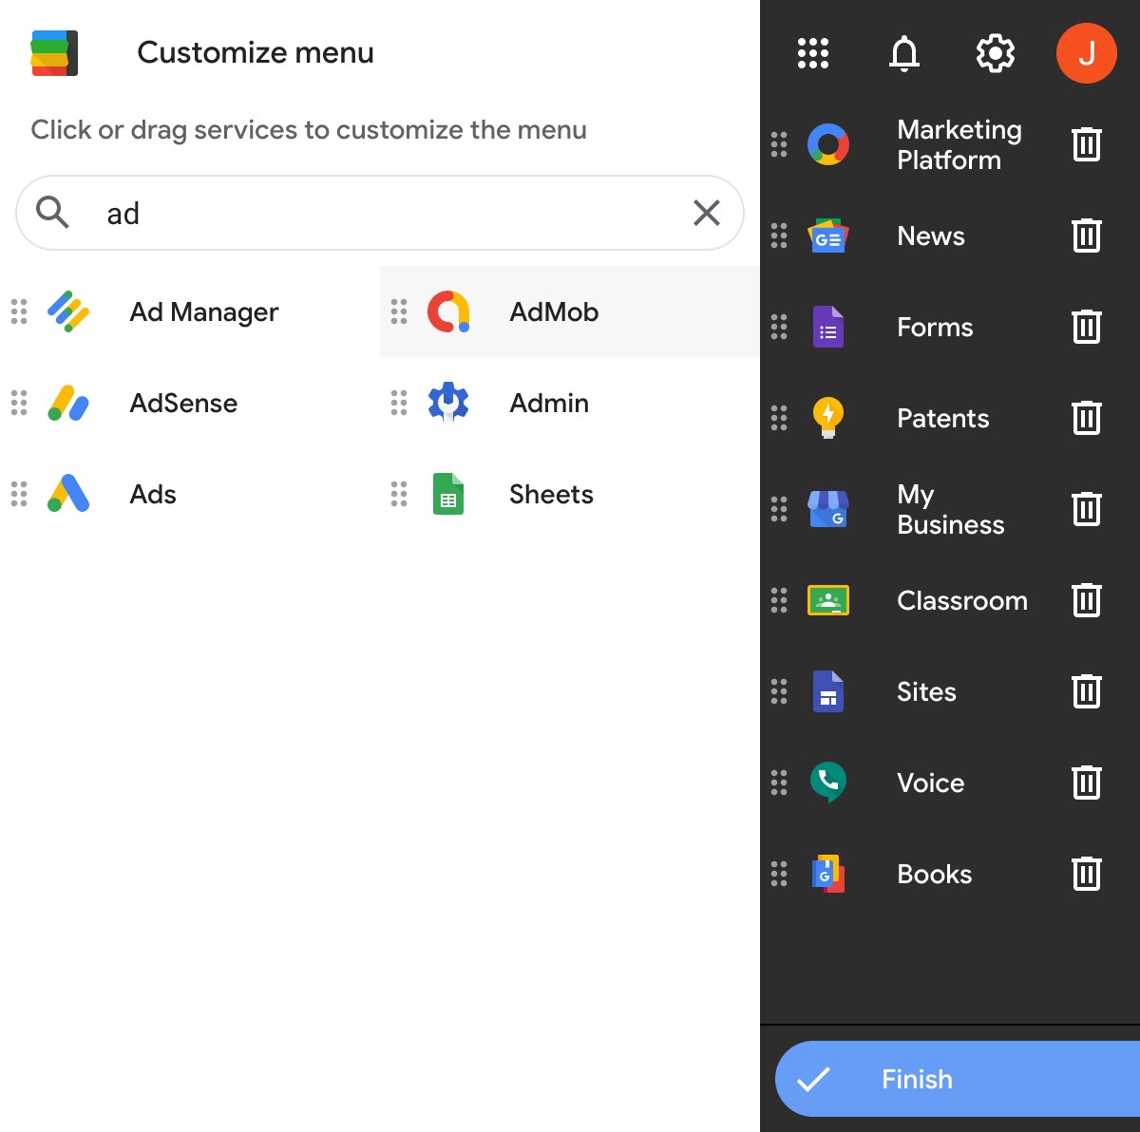Click the Voice icon in the menu panel
The width and height of the screenshot is (1140, 1132).
click(828, 783)
